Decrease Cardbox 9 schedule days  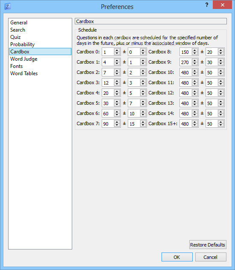[195, 64]
